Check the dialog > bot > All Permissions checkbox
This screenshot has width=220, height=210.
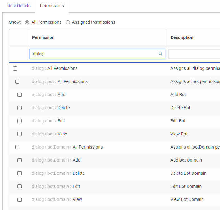(x=17, y=81)
